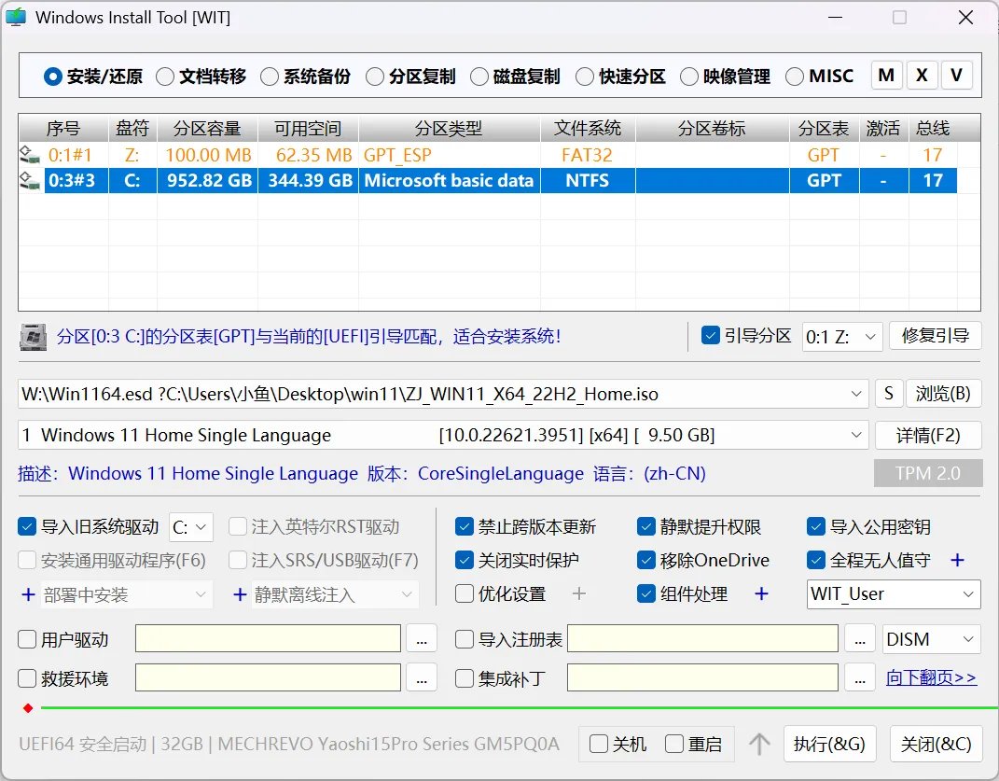999x781 pixels.
Task: Click the 修复引导 button
Action: (936, 336)
